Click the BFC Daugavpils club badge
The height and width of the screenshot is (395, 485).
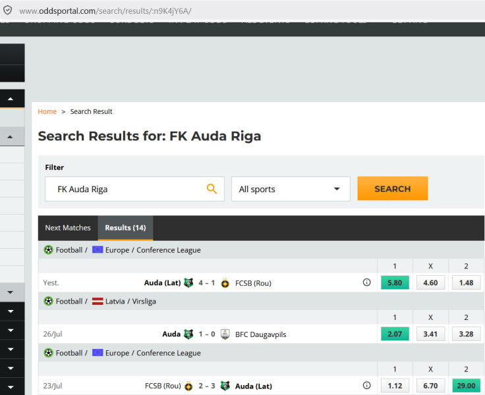pyautogui.click(x=225, y=334)
